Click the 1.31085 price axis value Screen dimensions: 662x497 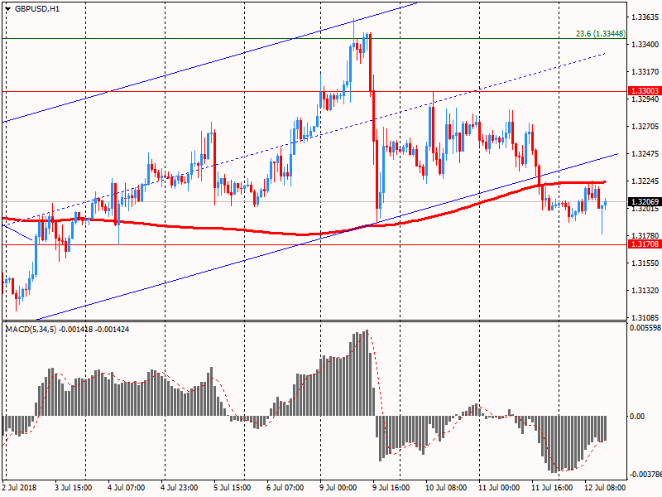pos(645,317)
